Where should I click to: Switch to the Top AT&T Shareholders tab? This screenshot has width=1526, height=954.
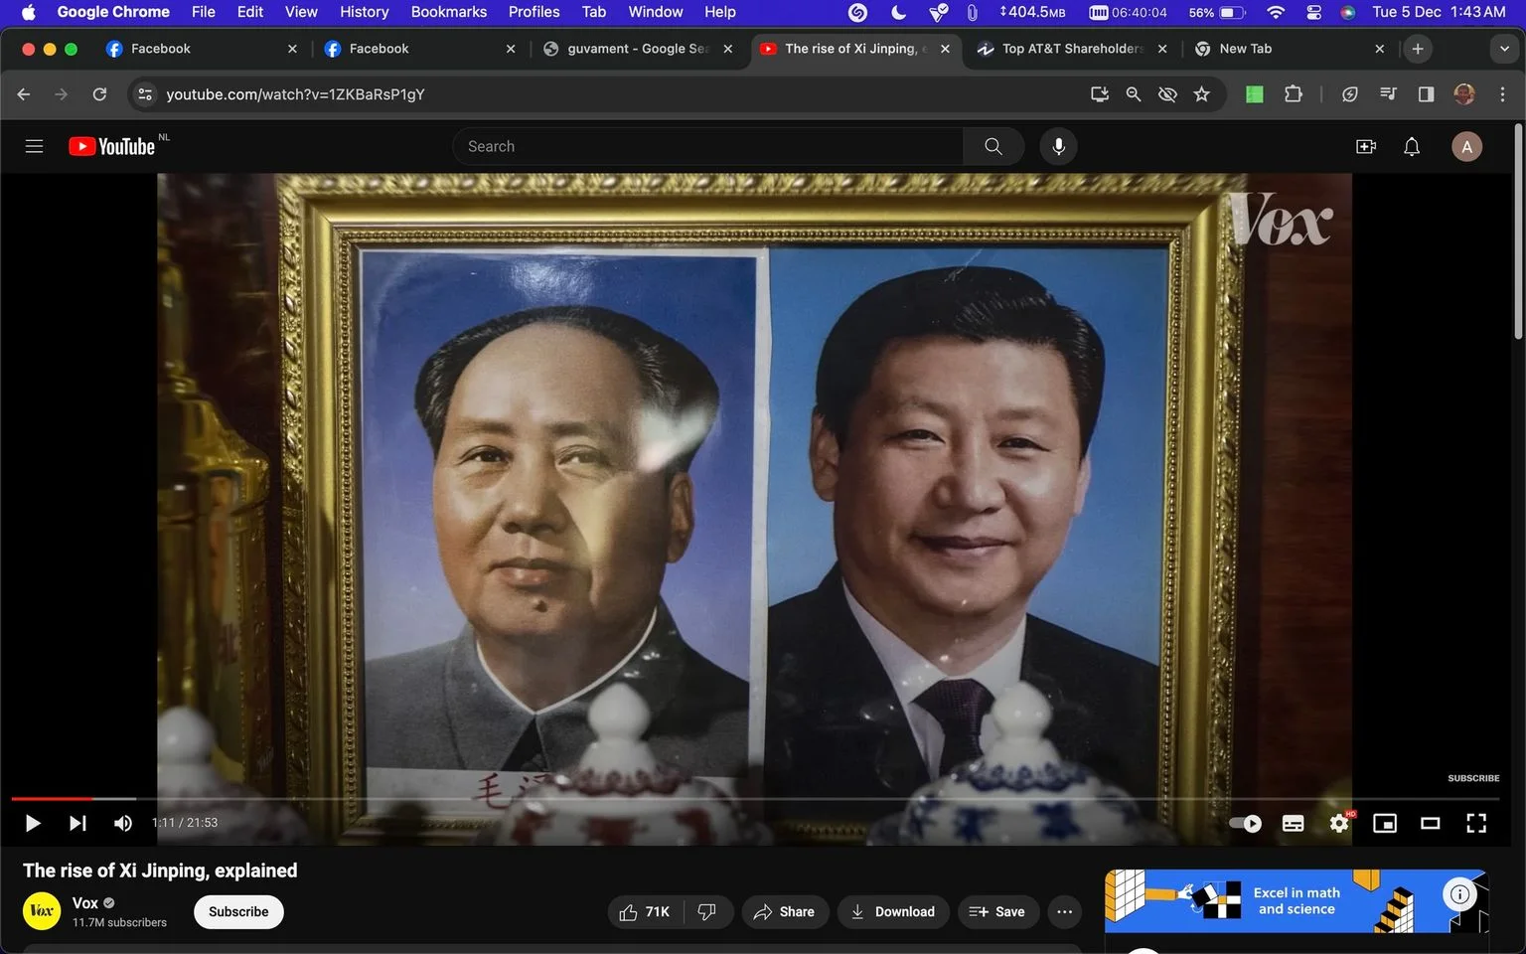[x=1072, y=49]
